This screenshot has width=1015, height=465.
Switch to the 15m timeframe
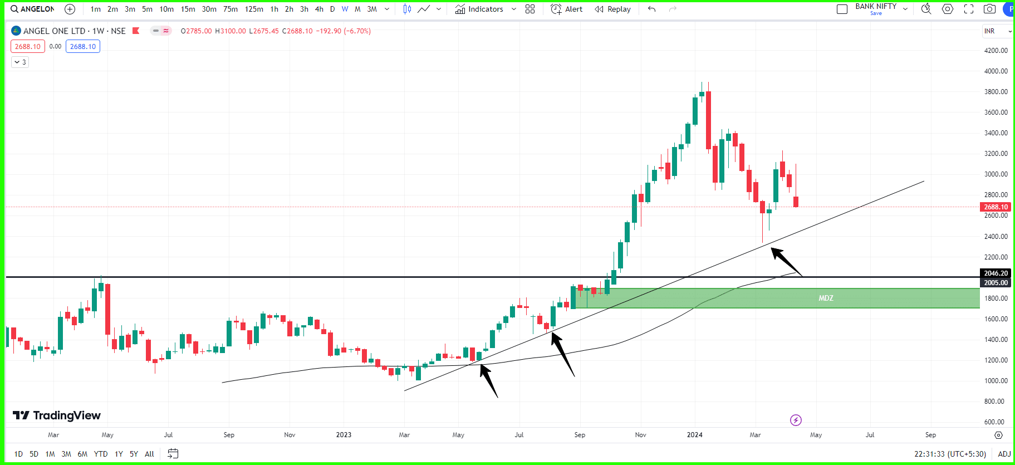click(188, 9)
